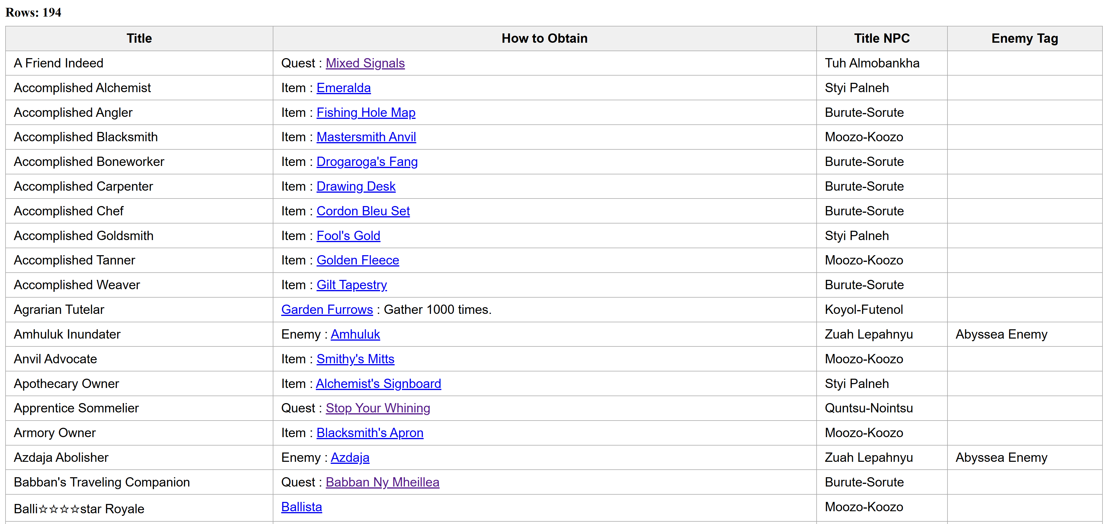Follow the Mastersmith Anvil link
The height and width of the screenshot is (524, 1108).
366,137
